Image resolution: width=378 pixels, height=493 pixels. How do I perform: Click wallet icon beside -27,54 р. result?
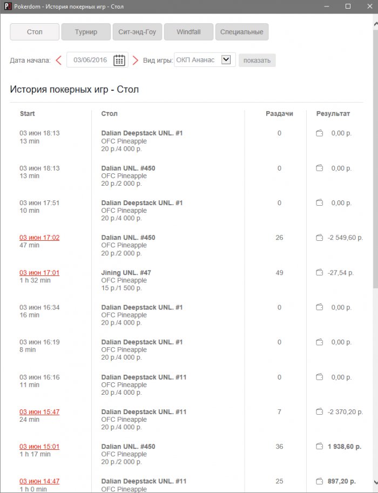pyautogui.click(x=319, y=273)
